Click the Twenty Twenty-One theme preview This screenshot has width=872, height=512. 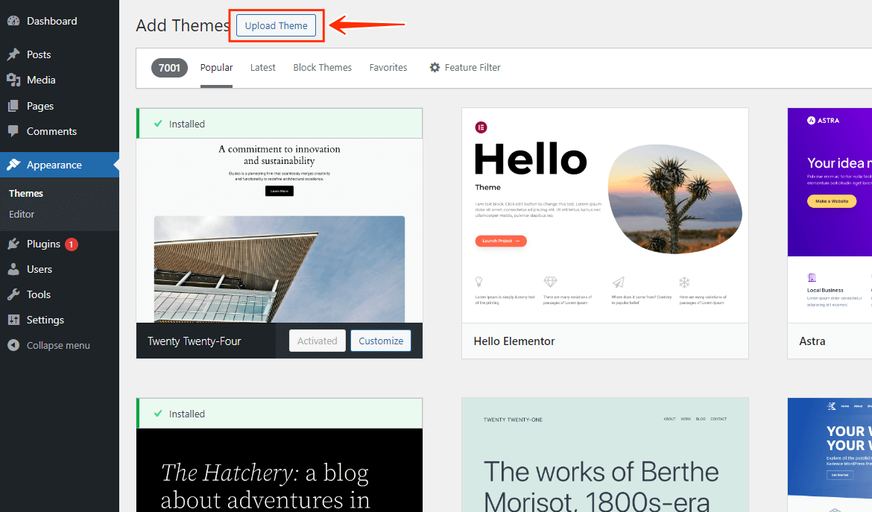[605, 455]
